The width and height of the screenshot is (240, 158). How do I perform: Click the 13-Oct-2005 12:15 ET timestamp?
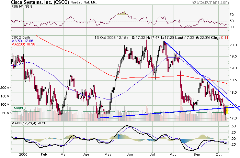click(x=112, y=38)
